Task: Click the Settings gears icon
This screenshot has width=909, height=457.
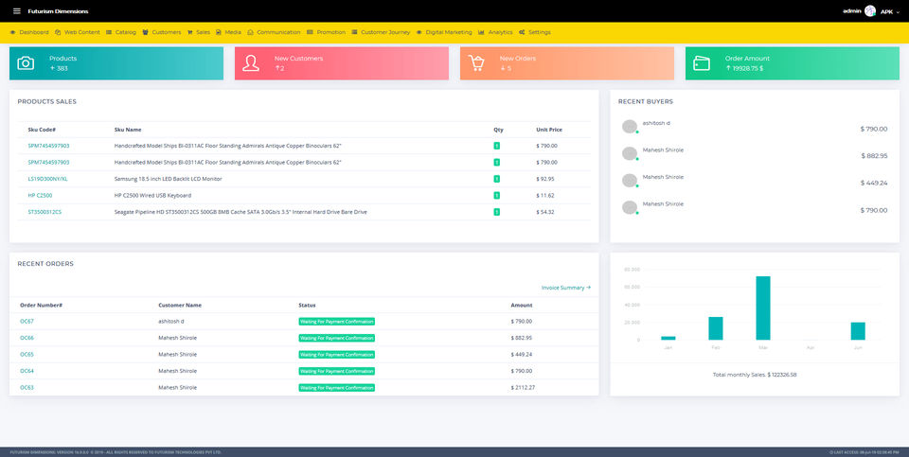Action: coord(523,32)
